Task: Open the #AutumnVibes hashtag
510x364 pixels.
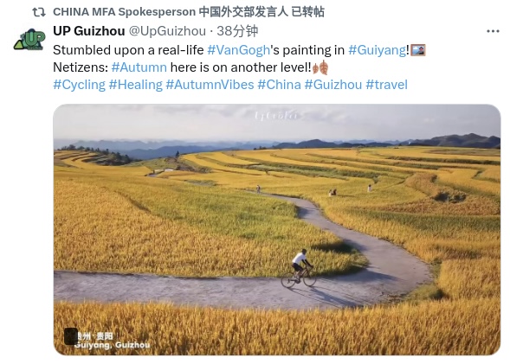Action: click(210, 85)
